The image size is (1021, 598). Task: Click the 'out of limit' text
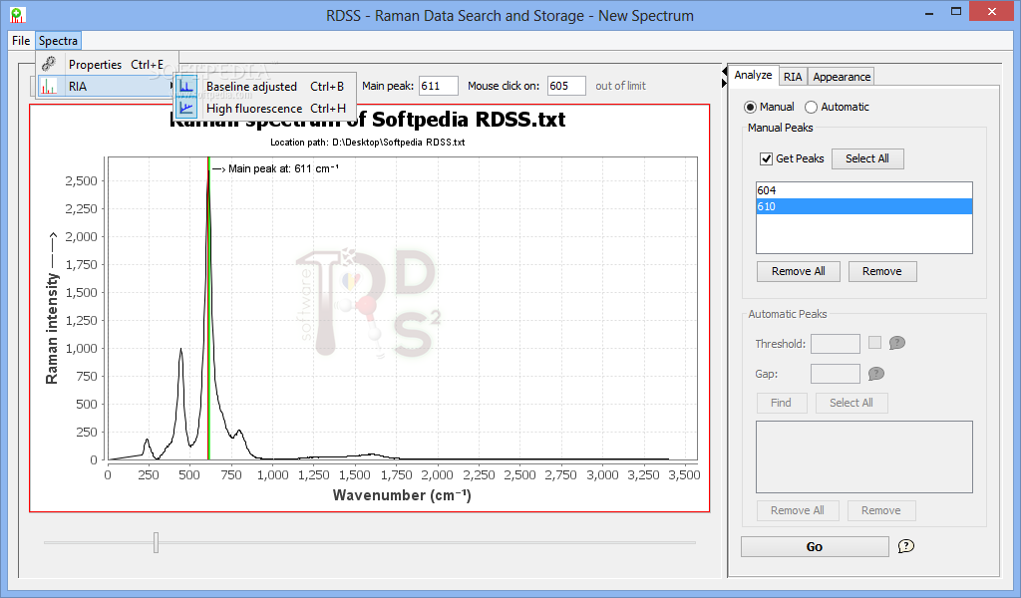click(x=620, y=86)
